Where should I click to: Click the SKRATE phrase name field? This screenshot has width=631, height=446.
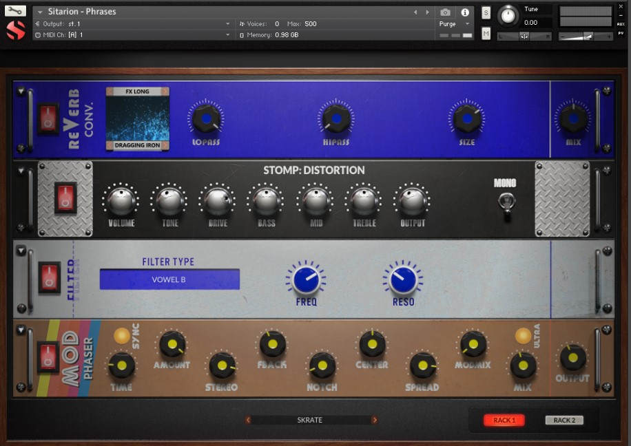tap(311, 419)
